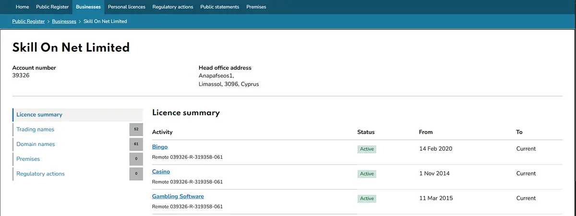The height and width of the screenshot is (216, 576).
Task: Click the Activity column header
Action: pyautogui.click(x=162, y=132)
